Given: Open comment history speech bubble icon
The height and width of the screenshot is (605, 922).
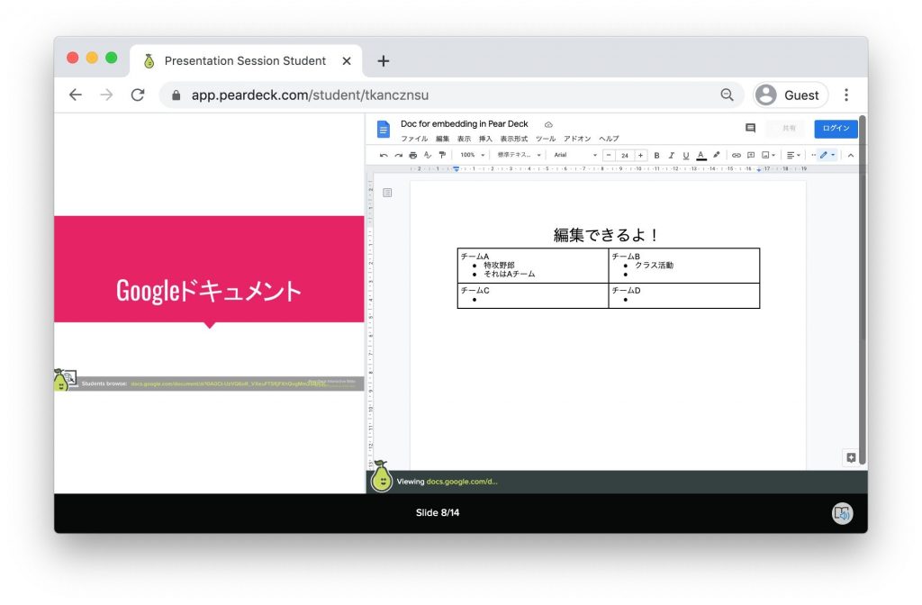Looking at the screenshot, I should 750,129.
